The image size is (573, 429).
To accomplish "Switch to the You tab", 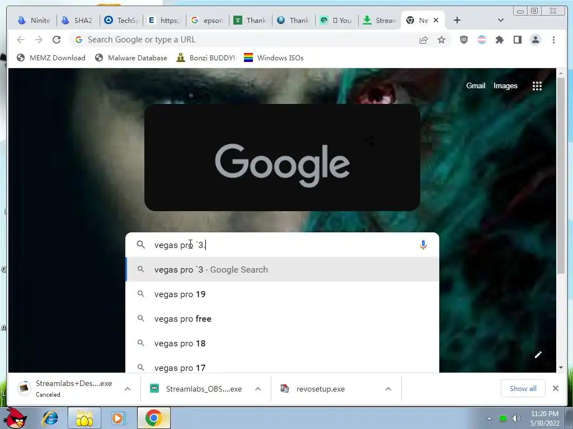I will 336,21.
